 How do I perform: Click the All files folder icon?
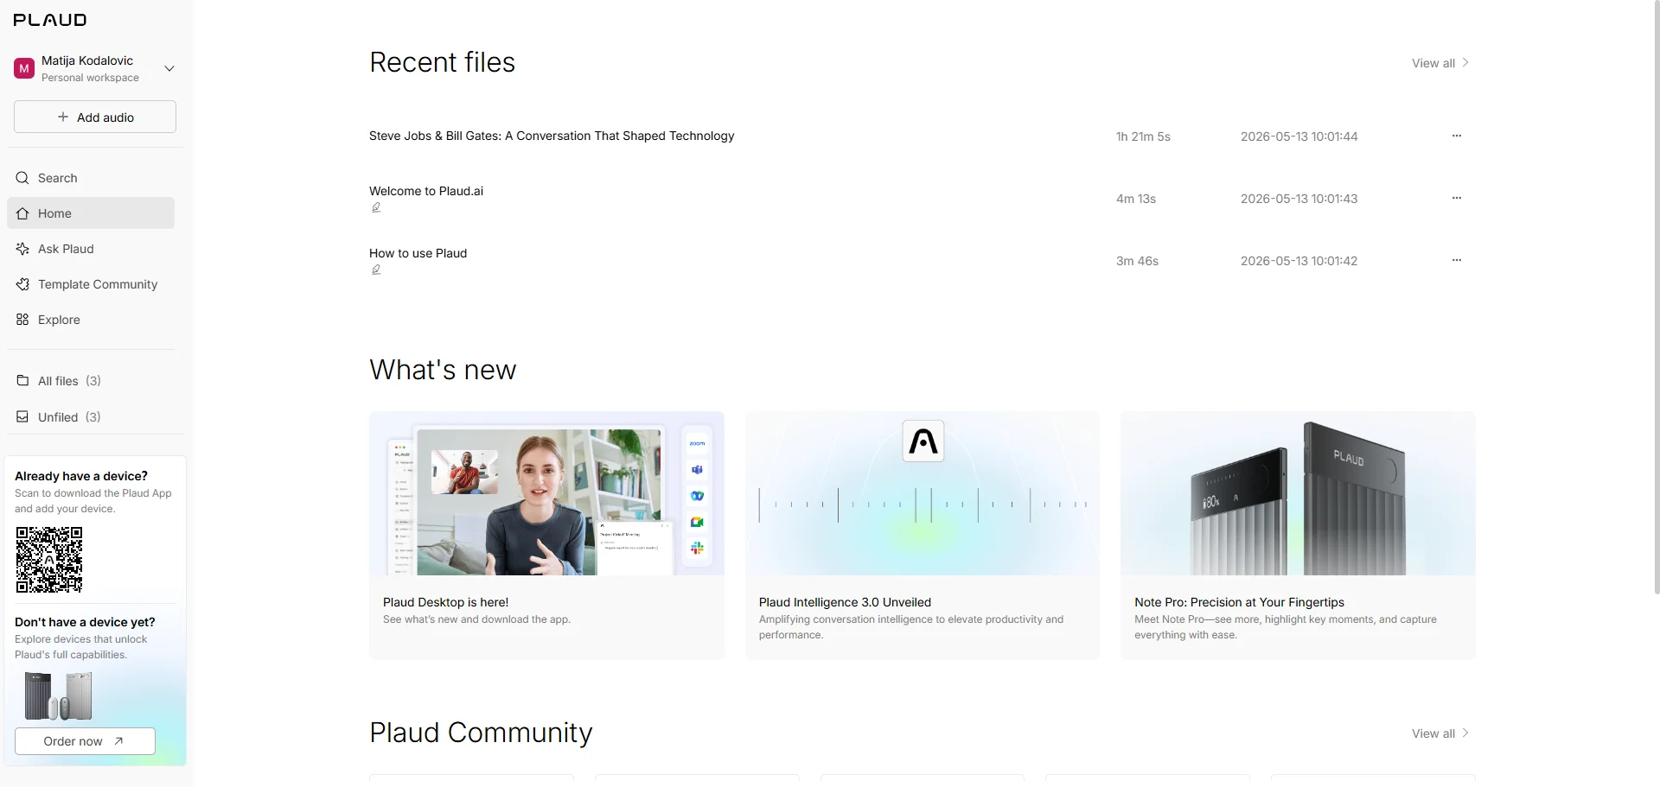coord(22,381)
